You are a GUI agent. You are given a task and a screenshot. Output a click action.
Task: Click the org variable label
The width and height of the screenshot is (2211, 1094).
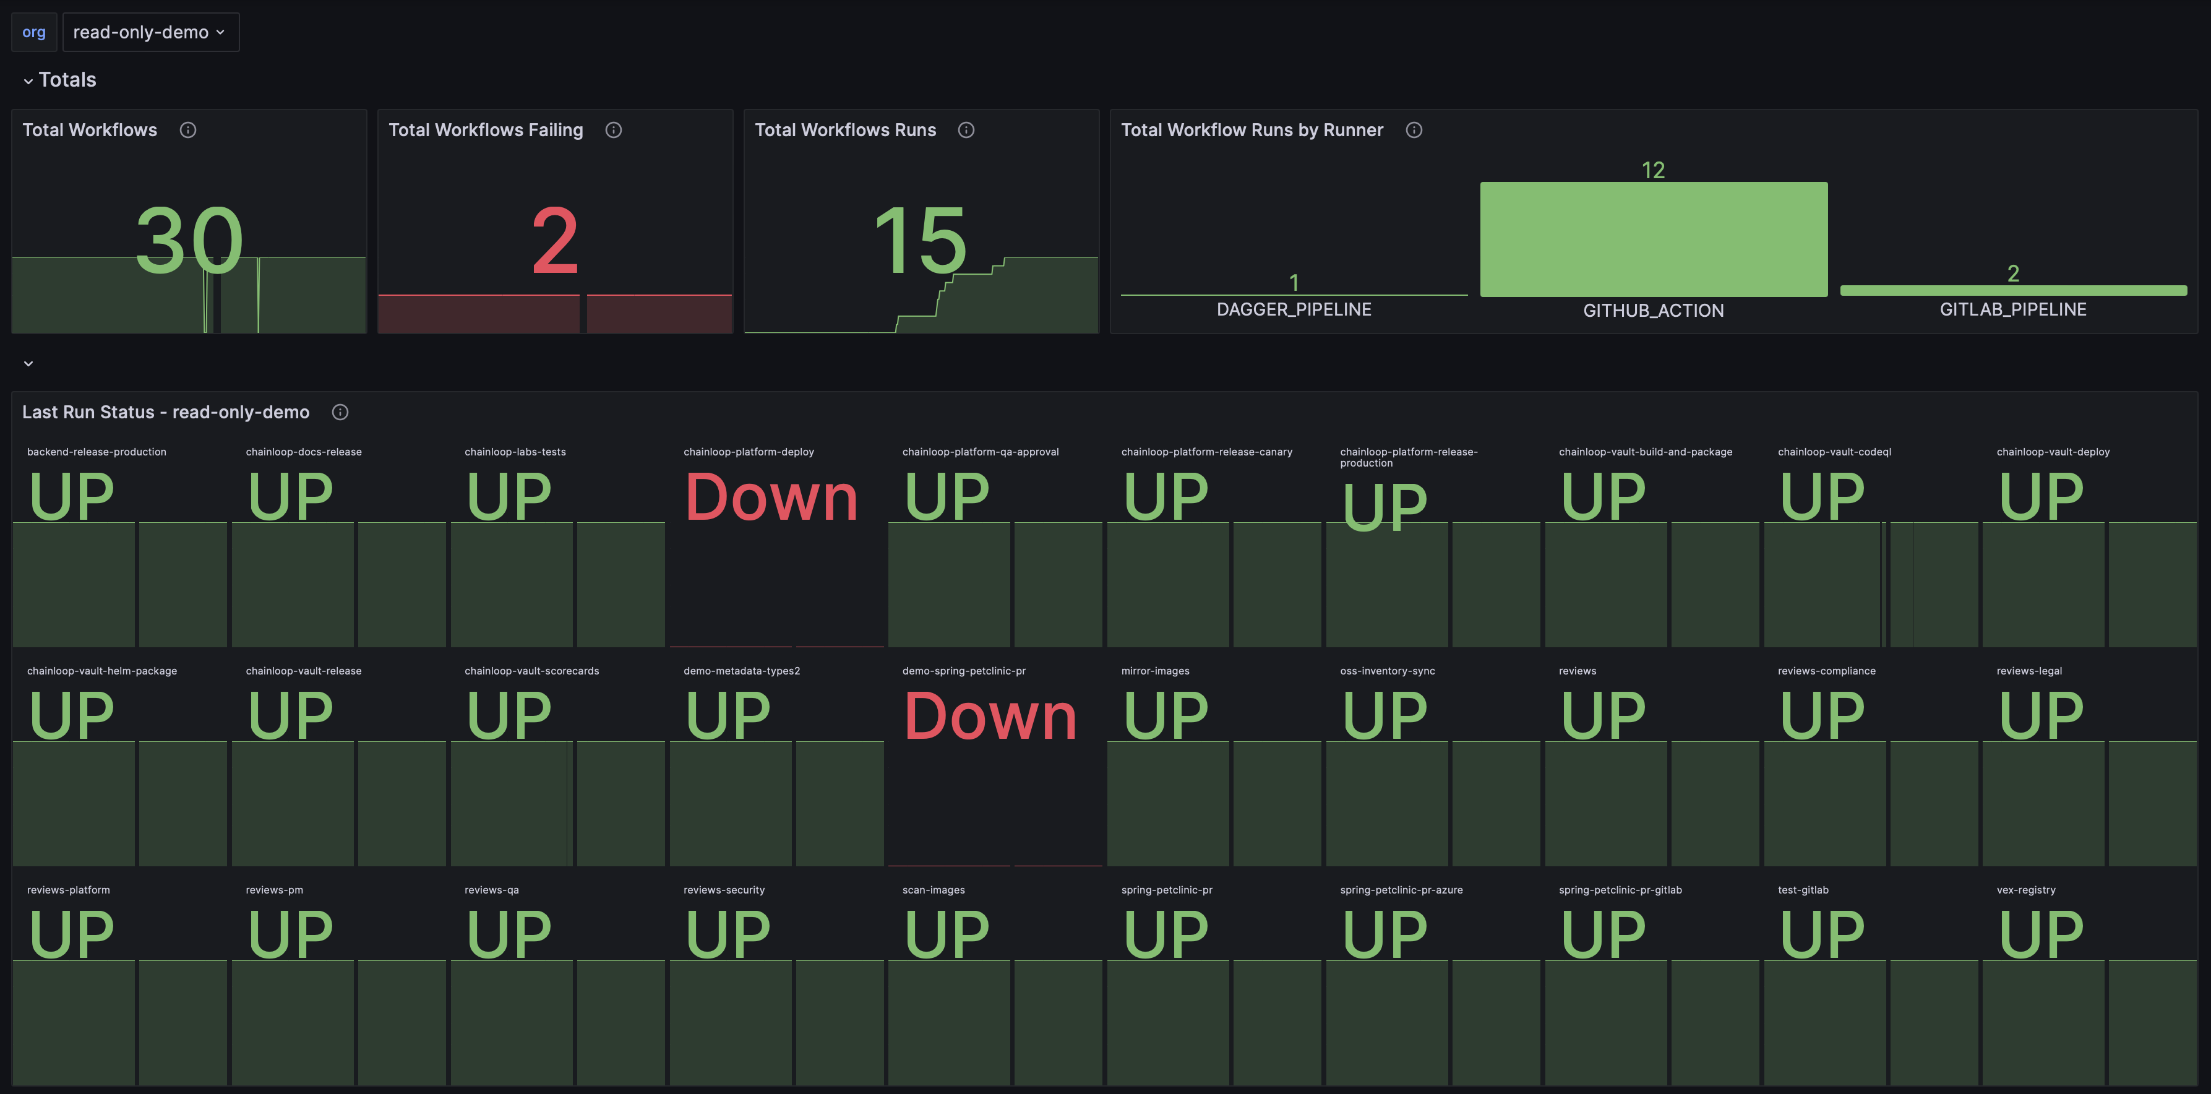pos(33,32)
